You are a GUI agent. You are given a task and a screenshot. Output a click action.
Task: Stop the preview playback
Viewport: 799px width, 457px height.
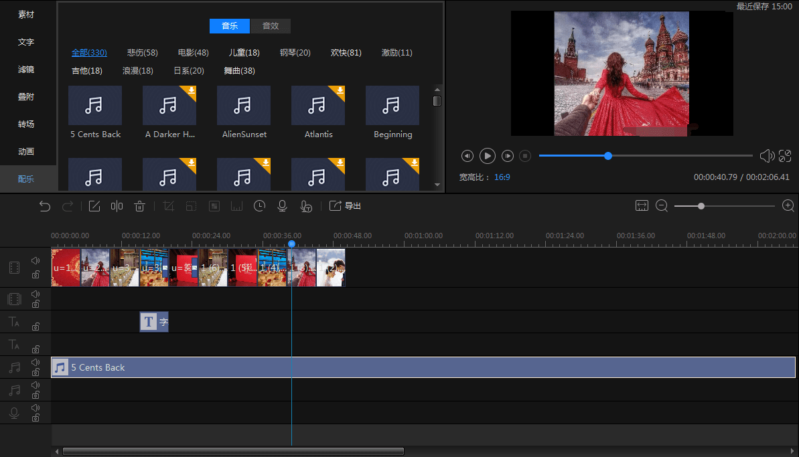coord(525,156)
